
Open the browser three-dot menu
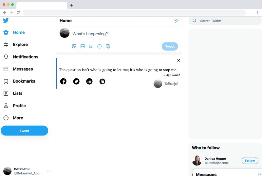click(x=257, y=13)
